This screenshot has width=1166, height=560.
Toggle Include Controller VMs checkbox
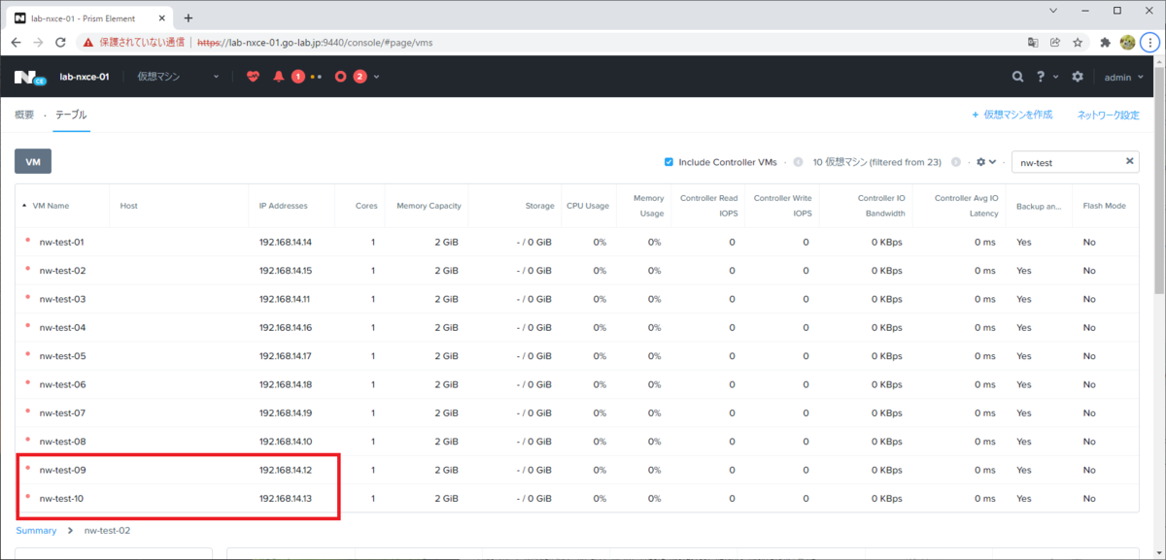669,162
